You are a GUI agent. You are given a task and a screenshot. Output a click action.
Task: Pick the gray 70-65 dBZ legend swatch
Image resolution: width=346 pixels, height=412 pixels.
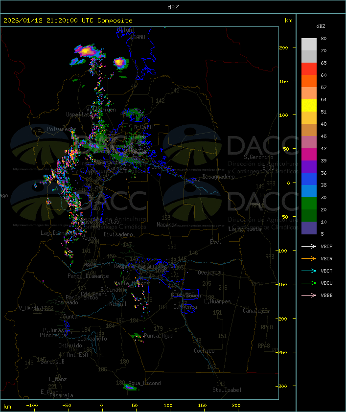point(309,56)
